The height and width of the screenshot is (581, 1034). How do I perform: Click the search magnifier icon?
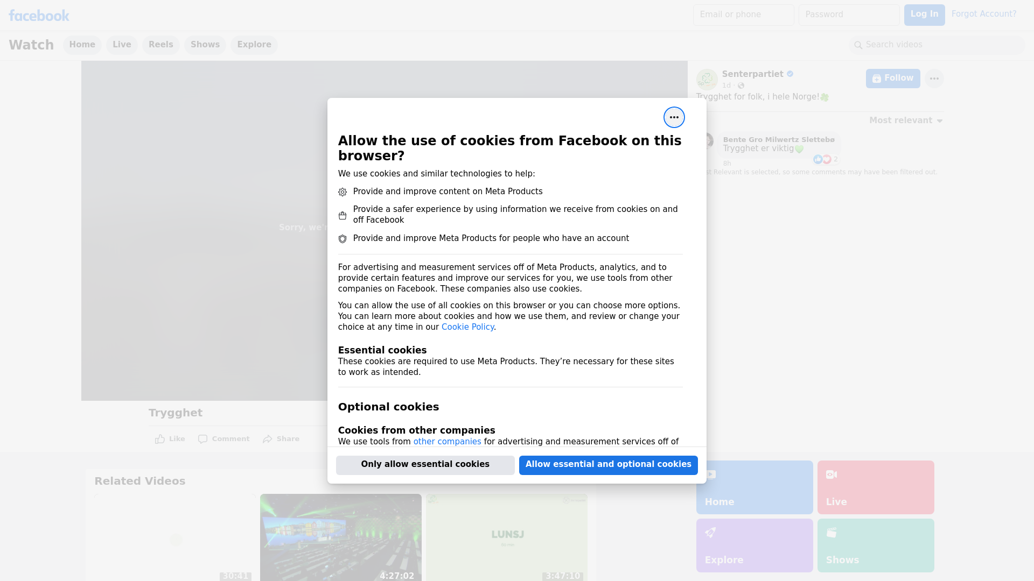click(x=858, y=45)
